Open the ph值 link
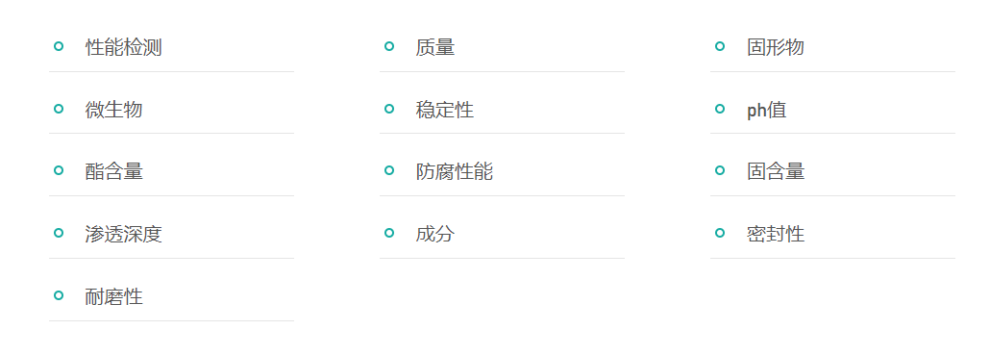990x355 pixels. click(766, 110)
